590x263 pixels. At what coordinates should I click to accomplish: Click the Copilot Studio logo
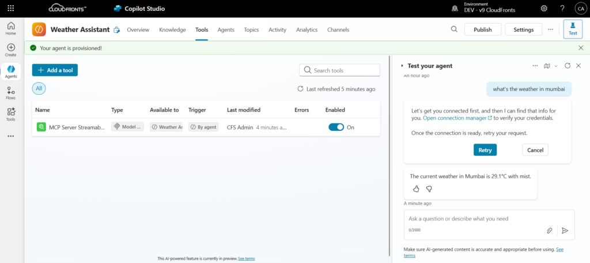pyautogui.click(x=139, y=8)
